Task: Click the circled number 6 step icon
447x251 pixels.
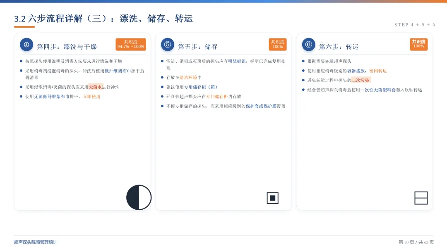Action: (x=308, y=45)
